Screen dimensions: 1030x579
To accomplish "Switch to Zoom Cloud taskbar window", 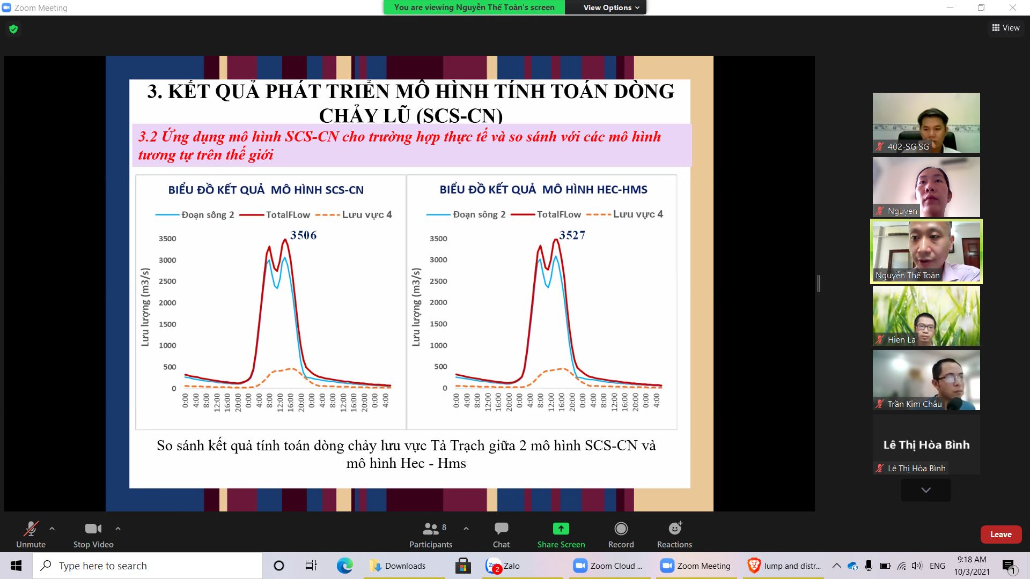I will pyautogui.click(x=607, y=566).
